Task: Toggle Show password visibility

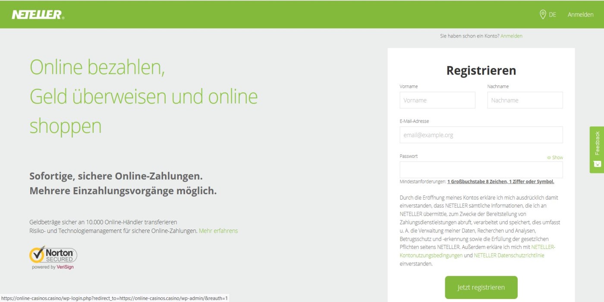Action: pos(555,157)
